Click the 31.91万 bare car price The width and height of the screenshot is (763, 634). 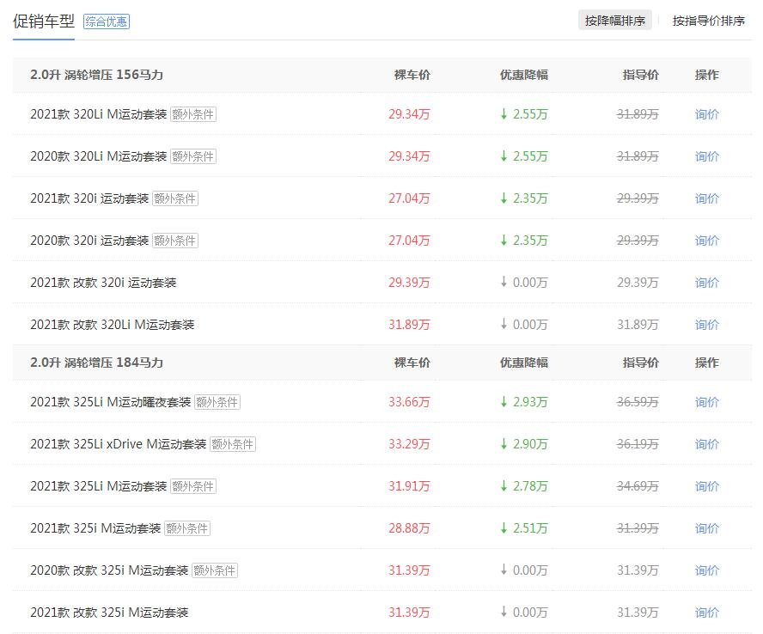pos(409,486)
